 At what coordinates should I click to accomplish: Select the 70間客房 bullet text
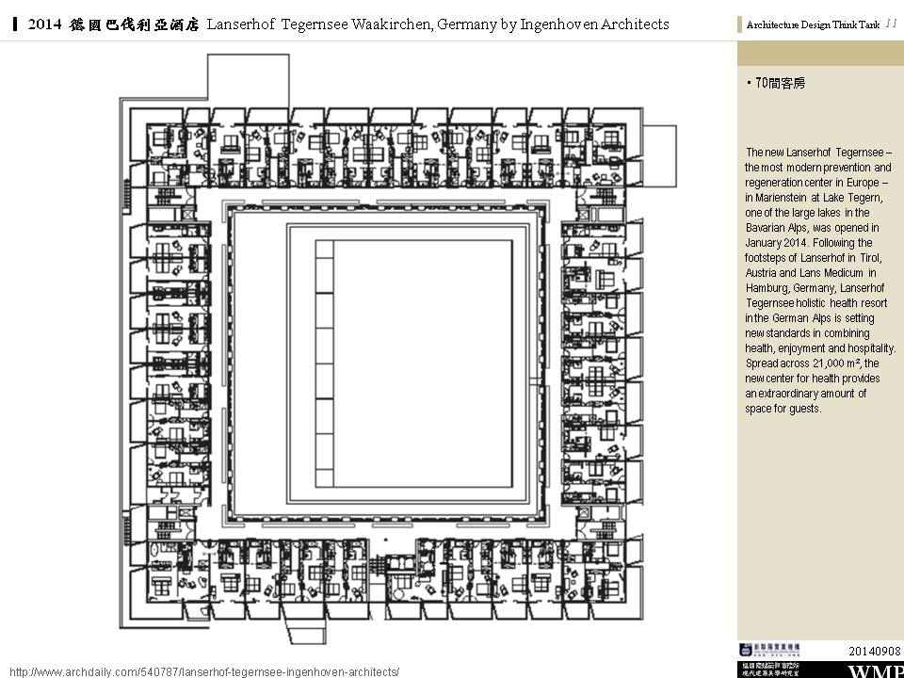tap(781, 84)
